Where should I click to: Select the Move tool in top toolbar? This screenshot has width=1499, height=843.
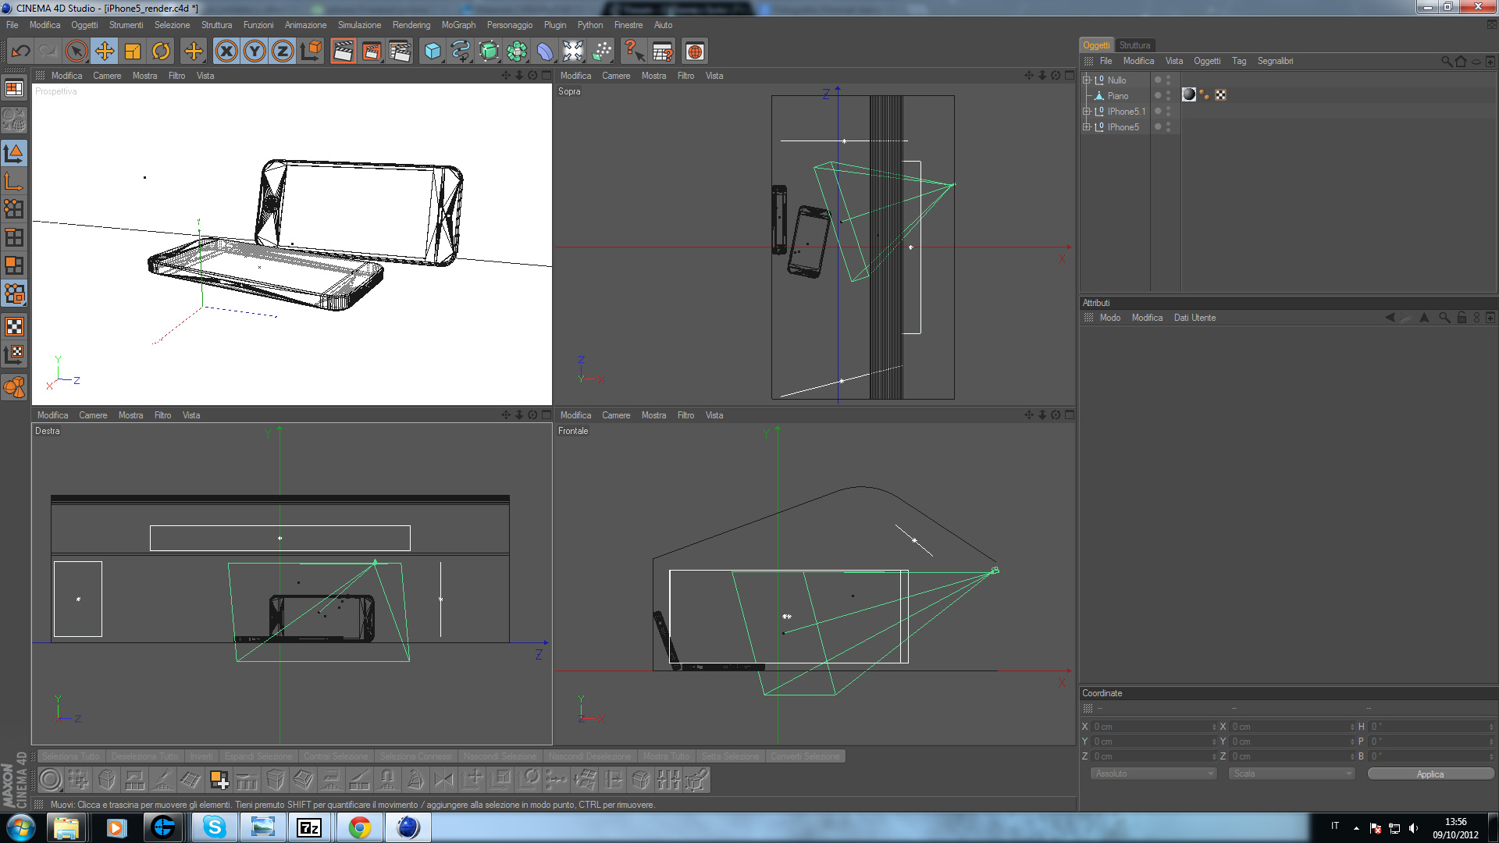105,52
